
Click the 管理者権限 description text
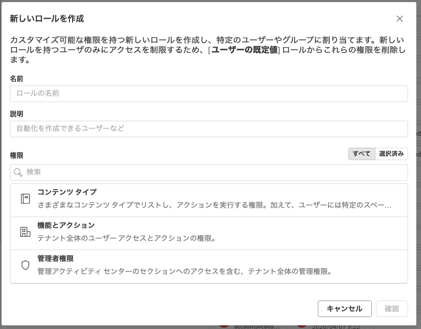coord(185,271)
